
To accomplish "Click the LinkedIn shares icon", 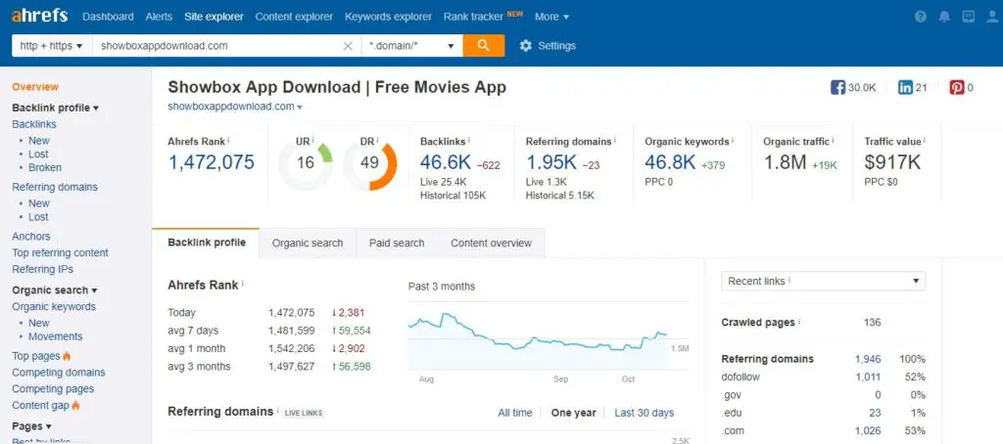I will click(905, 87).
